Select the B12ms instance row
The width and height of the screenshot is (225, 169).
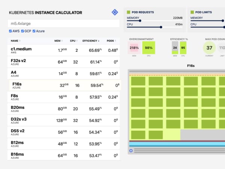(x=64, y=144)
